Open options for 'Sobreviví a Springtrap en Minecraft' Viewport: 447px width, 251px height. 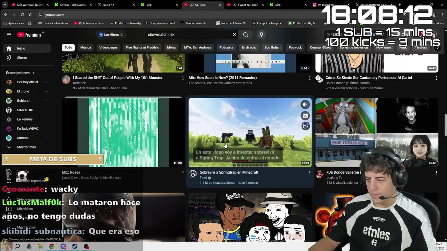pyautogui.click(x=309, y=173)
